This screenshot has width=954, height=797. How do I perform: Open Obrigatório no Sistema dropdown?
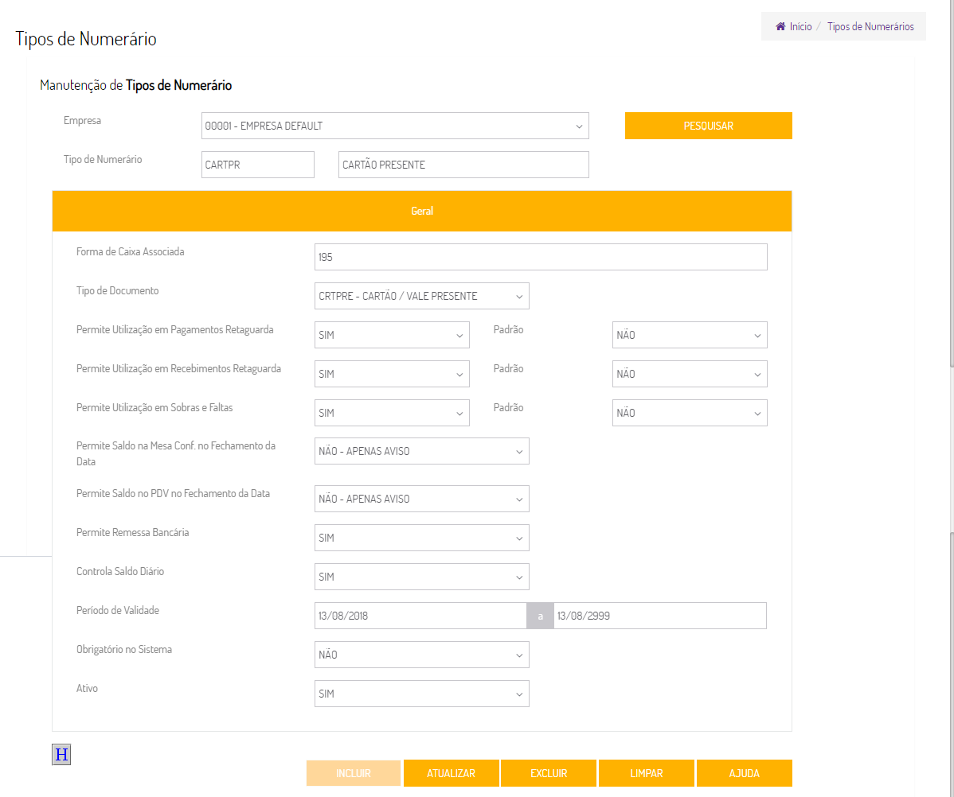click(421, 655)
